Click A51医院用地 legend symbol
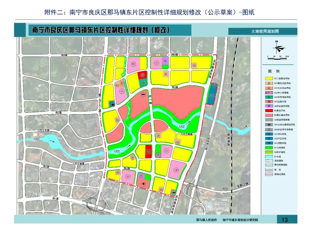 269,102
